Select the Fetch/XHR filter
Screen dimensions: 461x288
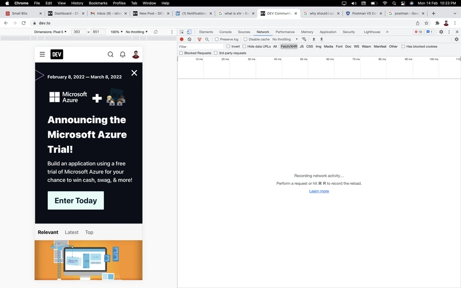[289, 47]
